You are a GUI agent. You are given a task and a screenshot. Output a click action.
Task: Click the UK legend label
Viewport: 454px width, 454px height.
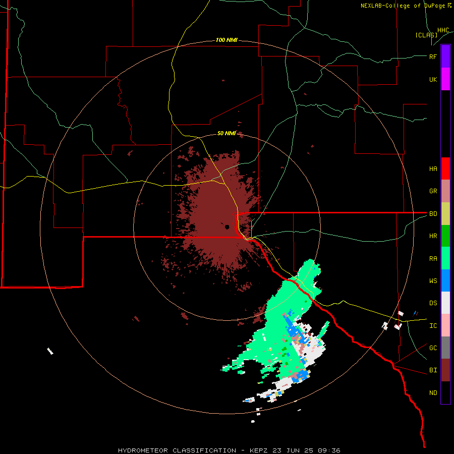[433, 80]
